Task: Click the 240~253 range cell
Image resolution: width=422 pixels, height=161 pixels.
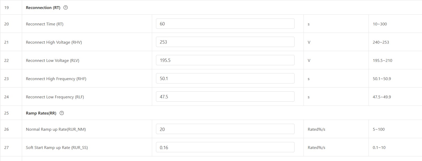Action: tap(381, 42)
